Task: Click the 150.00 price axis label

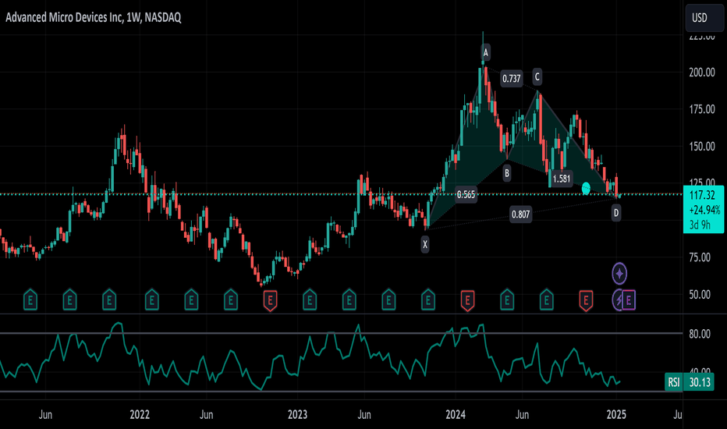Action: [701, 147]
